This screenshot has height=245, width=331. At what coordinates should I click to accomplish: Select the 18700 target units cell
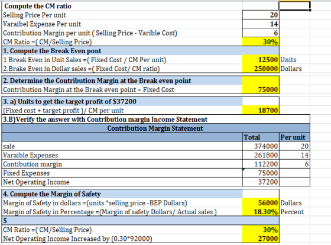[261, 110]
